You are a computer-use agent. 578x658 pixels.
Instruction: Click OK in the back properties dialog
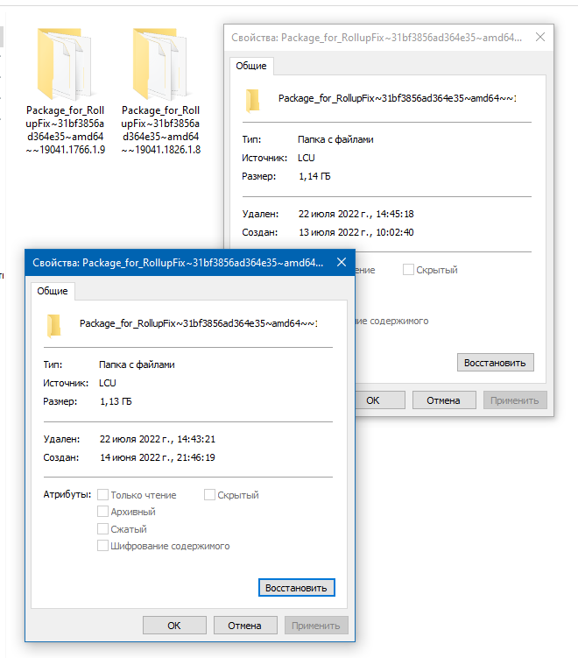[379, 400]
